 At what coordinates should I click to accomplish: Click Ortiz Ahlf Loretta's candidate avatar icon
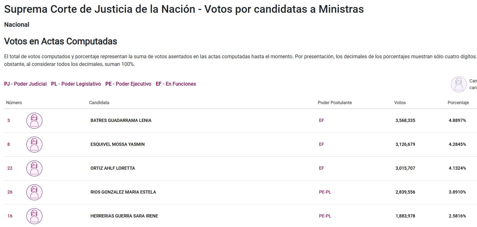[x=34, y=168]
